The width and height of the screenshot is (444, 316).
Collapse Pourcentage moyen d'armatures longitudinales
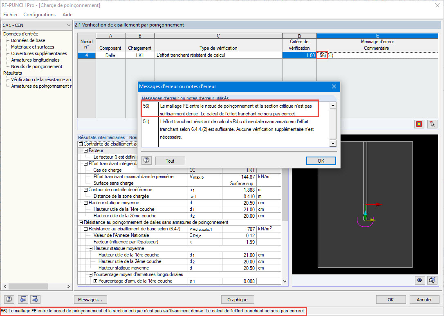(x=91, y=274)
